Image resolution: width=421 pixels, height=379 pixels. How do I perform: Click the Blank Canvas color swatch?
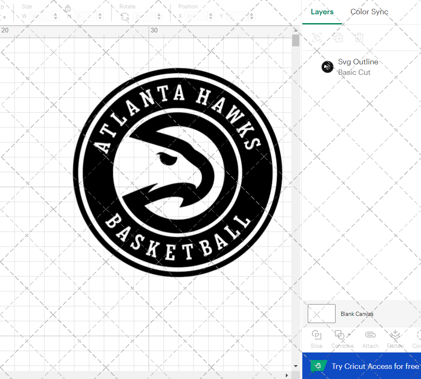click(321, 313)
